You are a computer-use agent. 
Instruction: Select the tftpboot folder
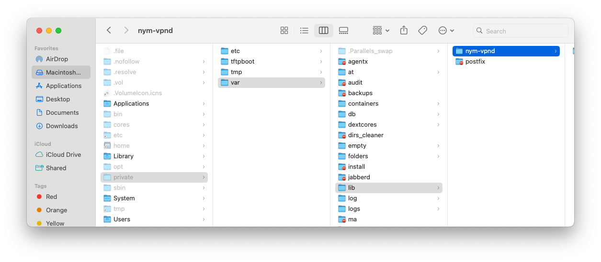(x=272, y=61)
